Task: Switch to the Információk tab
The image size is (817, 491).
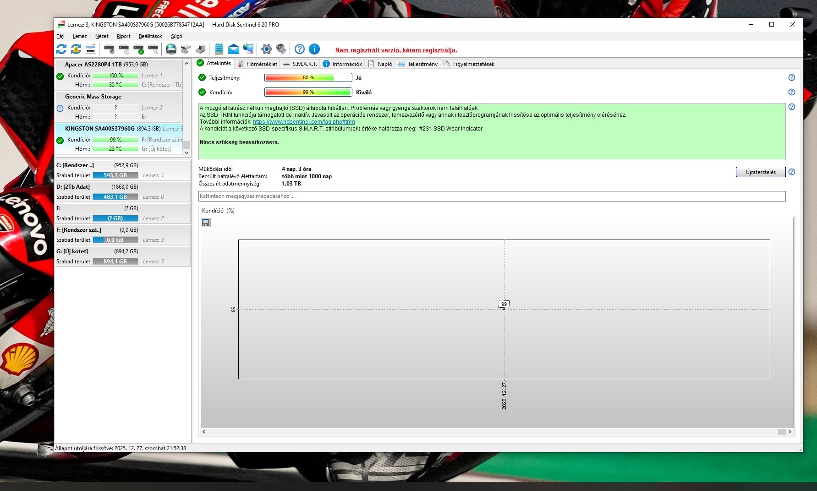Action: click(342, 64)
